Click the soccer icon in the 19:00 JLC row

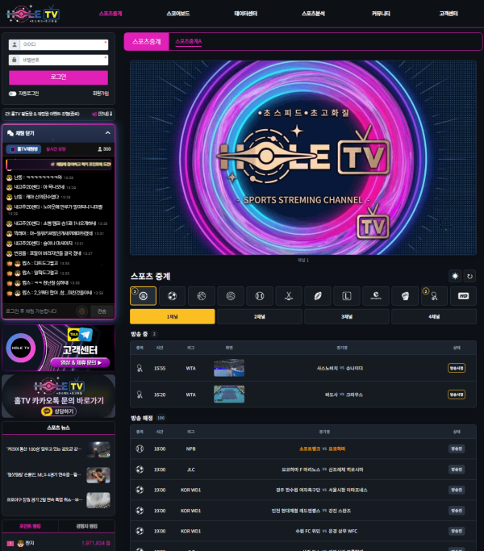point(140,470)
